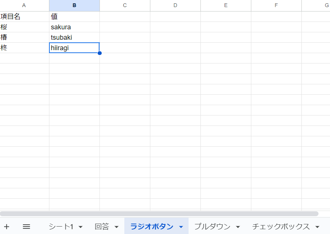Select column E header
The height and width of the screenshot is (234, 330).
point(226,6)
